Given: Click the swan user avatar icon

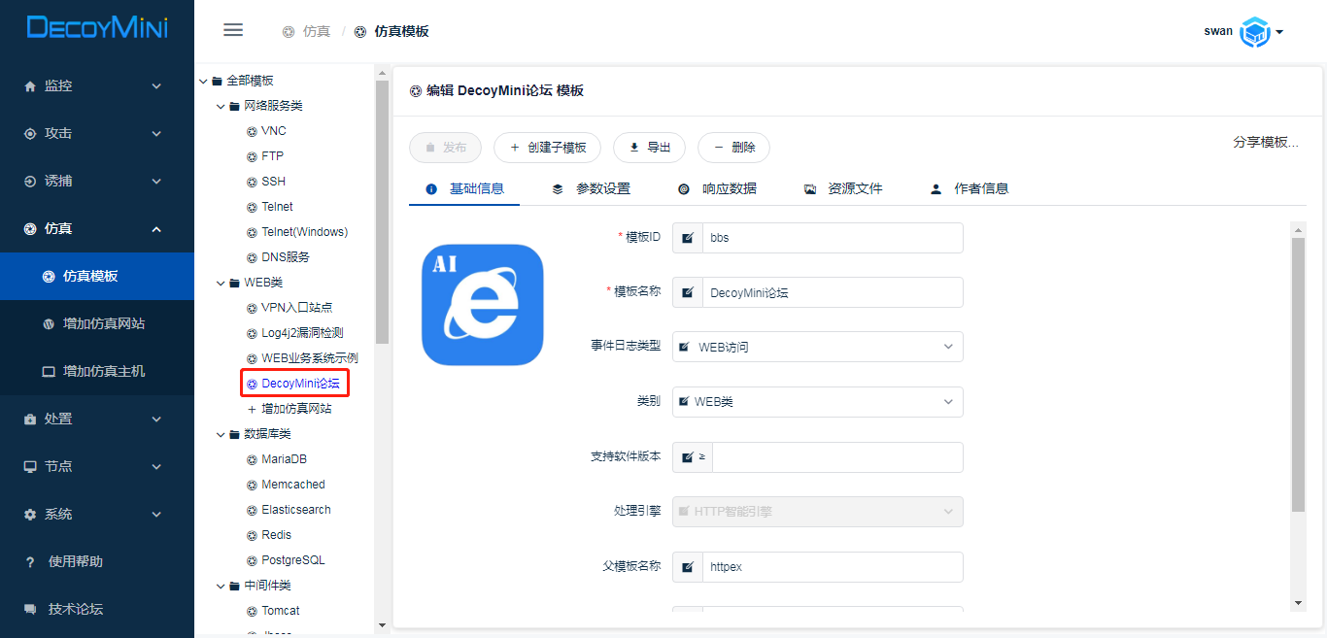Looking at the screenshot, I should [1255, 32].
